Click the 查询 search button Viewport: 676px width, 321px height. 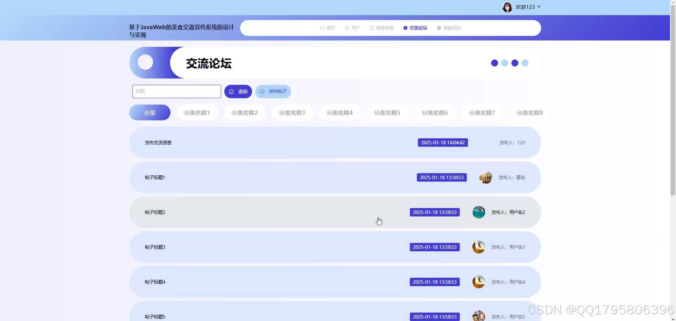[238, 91]
